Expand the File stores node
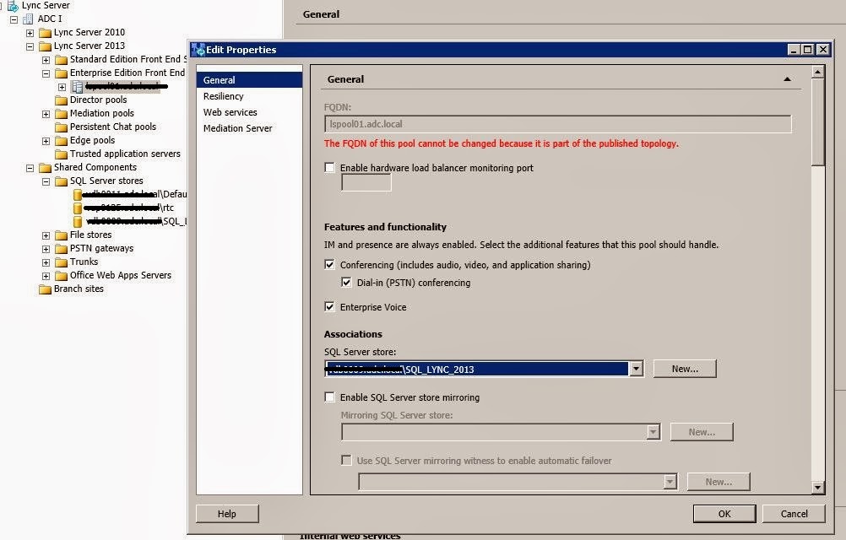Image resolution: width=846 pixels, height=540 pixels. [46, 235]
